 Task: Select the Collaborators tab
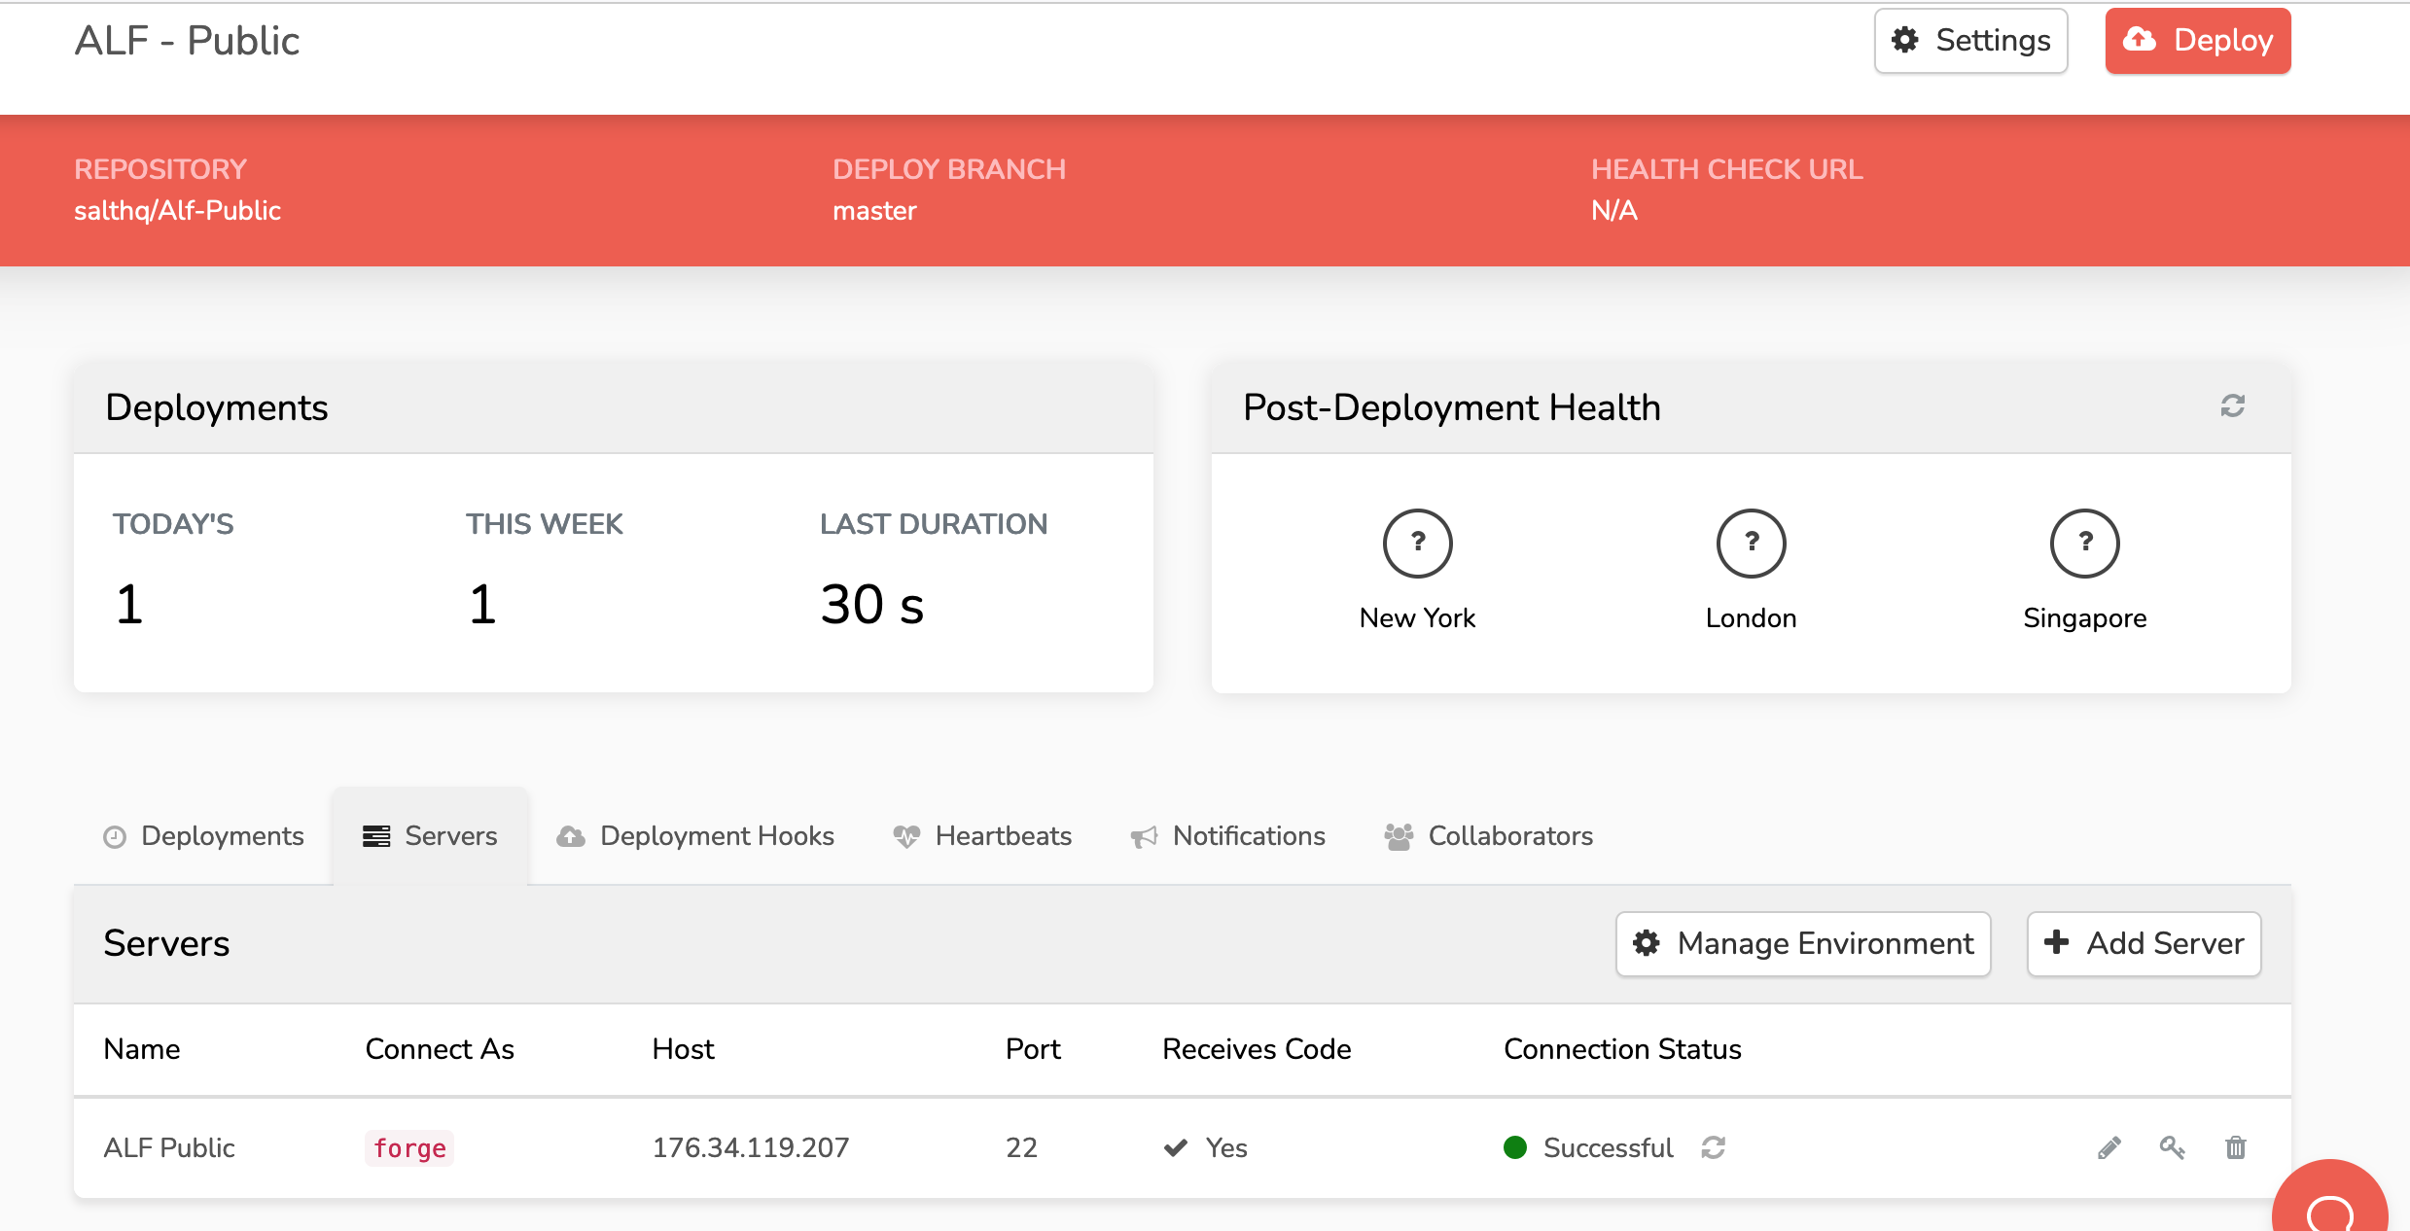pos(1489,836)
